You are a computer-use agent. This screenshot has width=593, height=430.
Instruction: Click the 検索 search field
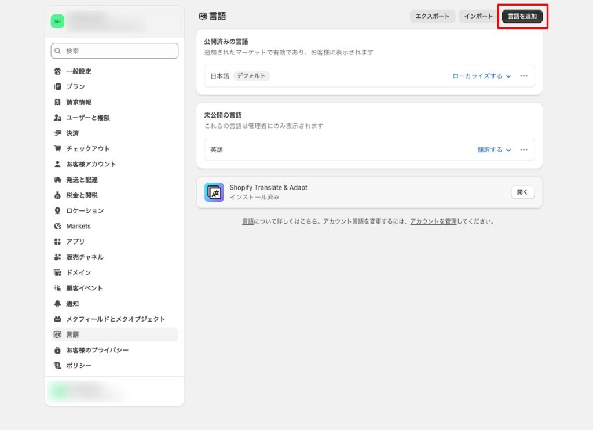pyautogui.click(x=114, y=50)
